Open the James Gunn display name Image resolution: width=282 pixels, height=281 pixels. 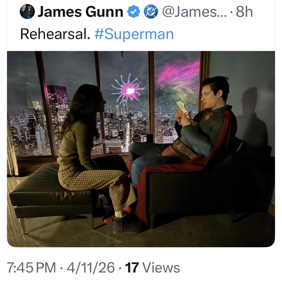click(x=80, y=12)
